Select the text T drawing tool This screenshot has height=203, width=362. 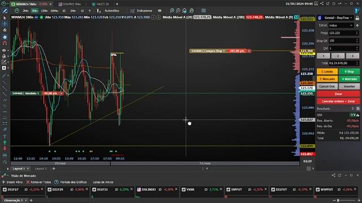tap(5, 136)
